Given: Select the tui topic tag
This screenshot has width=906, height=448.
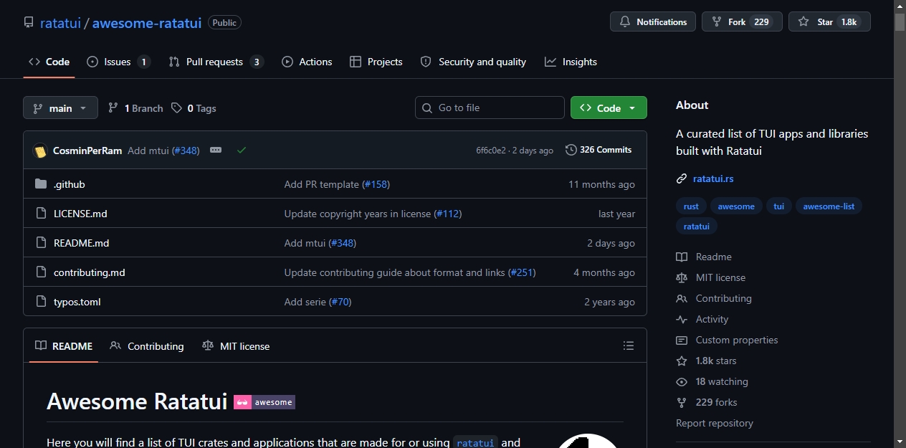Looking at the screenshot, I should [779, 206].
